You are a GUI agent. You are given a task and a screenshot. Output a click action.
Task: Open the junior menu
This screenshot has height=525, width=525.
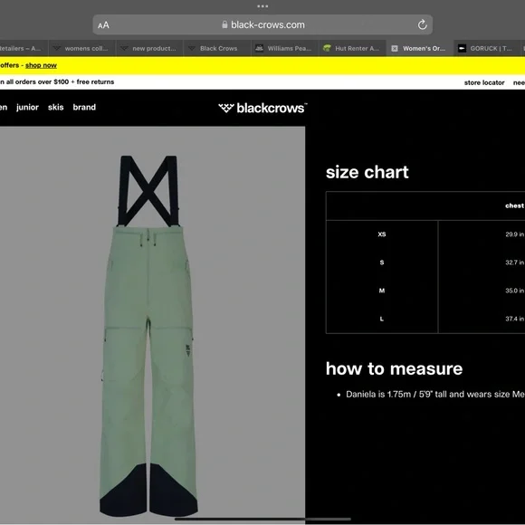(x=27, y=107)
